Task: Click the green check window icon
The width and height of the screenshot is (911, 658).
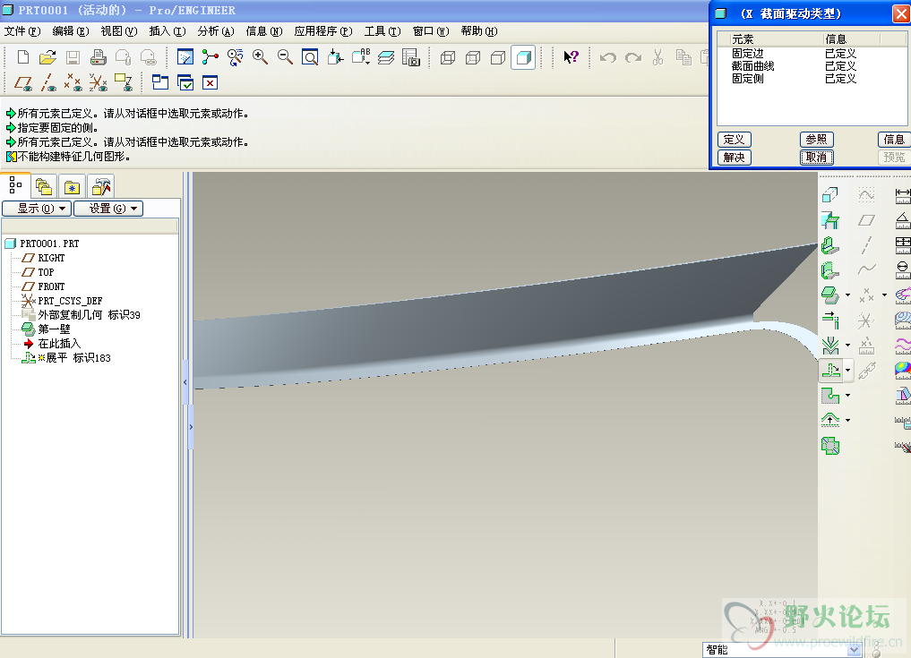Action: point(185,82)
